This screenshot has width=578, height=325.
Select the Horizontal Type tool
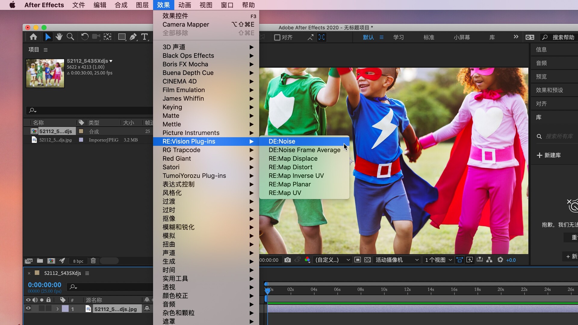[144, 37]
